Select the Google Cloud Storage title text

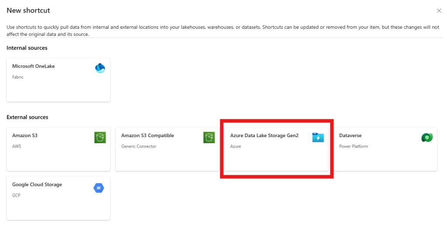pos(37,184)
